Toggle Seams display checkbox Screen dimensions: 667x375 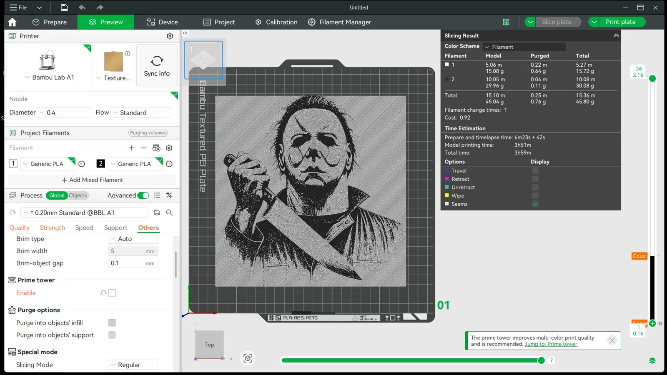coord(535,204)
